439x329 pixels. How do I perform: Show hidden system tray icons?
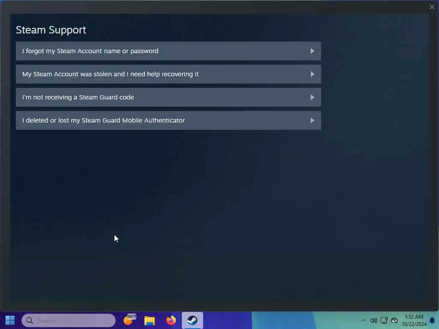pyautogui.click(x=363, y=320)
